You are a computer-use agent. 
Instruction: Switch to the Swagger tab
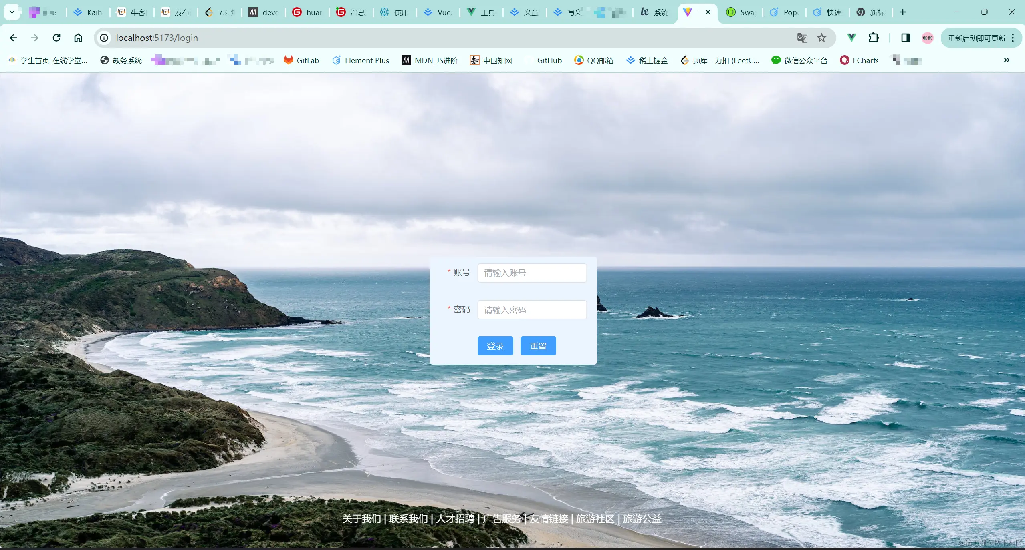(741, 12)
